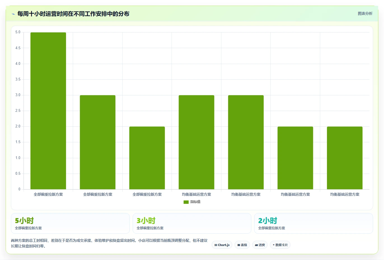384x260 pixels.
Task: Open the Chart.js chip
Action: [x=222, y=245]
